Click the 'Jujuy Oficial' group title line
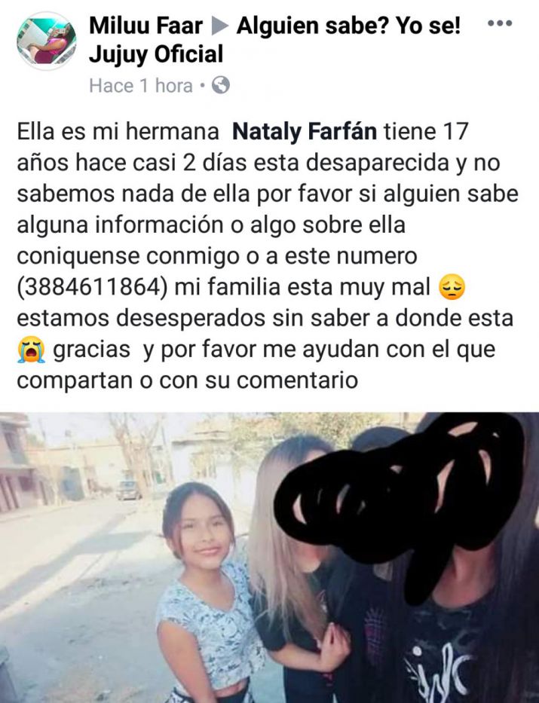 click(x=156, y=55)
